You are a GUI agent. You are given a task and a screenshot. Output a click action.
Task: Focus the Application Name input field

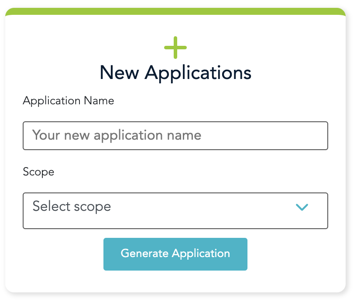pos(175,136)
